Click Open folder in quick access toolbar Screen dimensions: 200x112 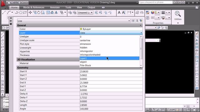12,2
